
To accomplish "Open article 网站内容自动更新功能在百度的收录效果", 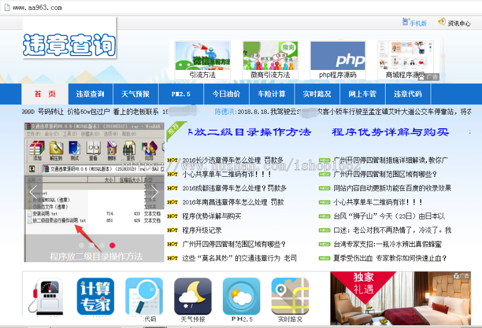I will point(393,188).
